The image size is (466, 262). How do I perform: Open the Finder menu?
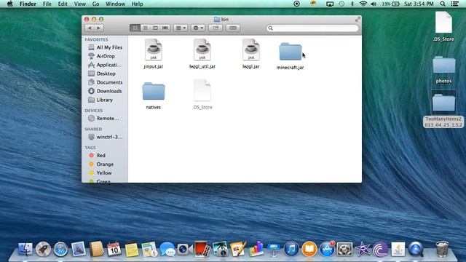pos(28,4)
